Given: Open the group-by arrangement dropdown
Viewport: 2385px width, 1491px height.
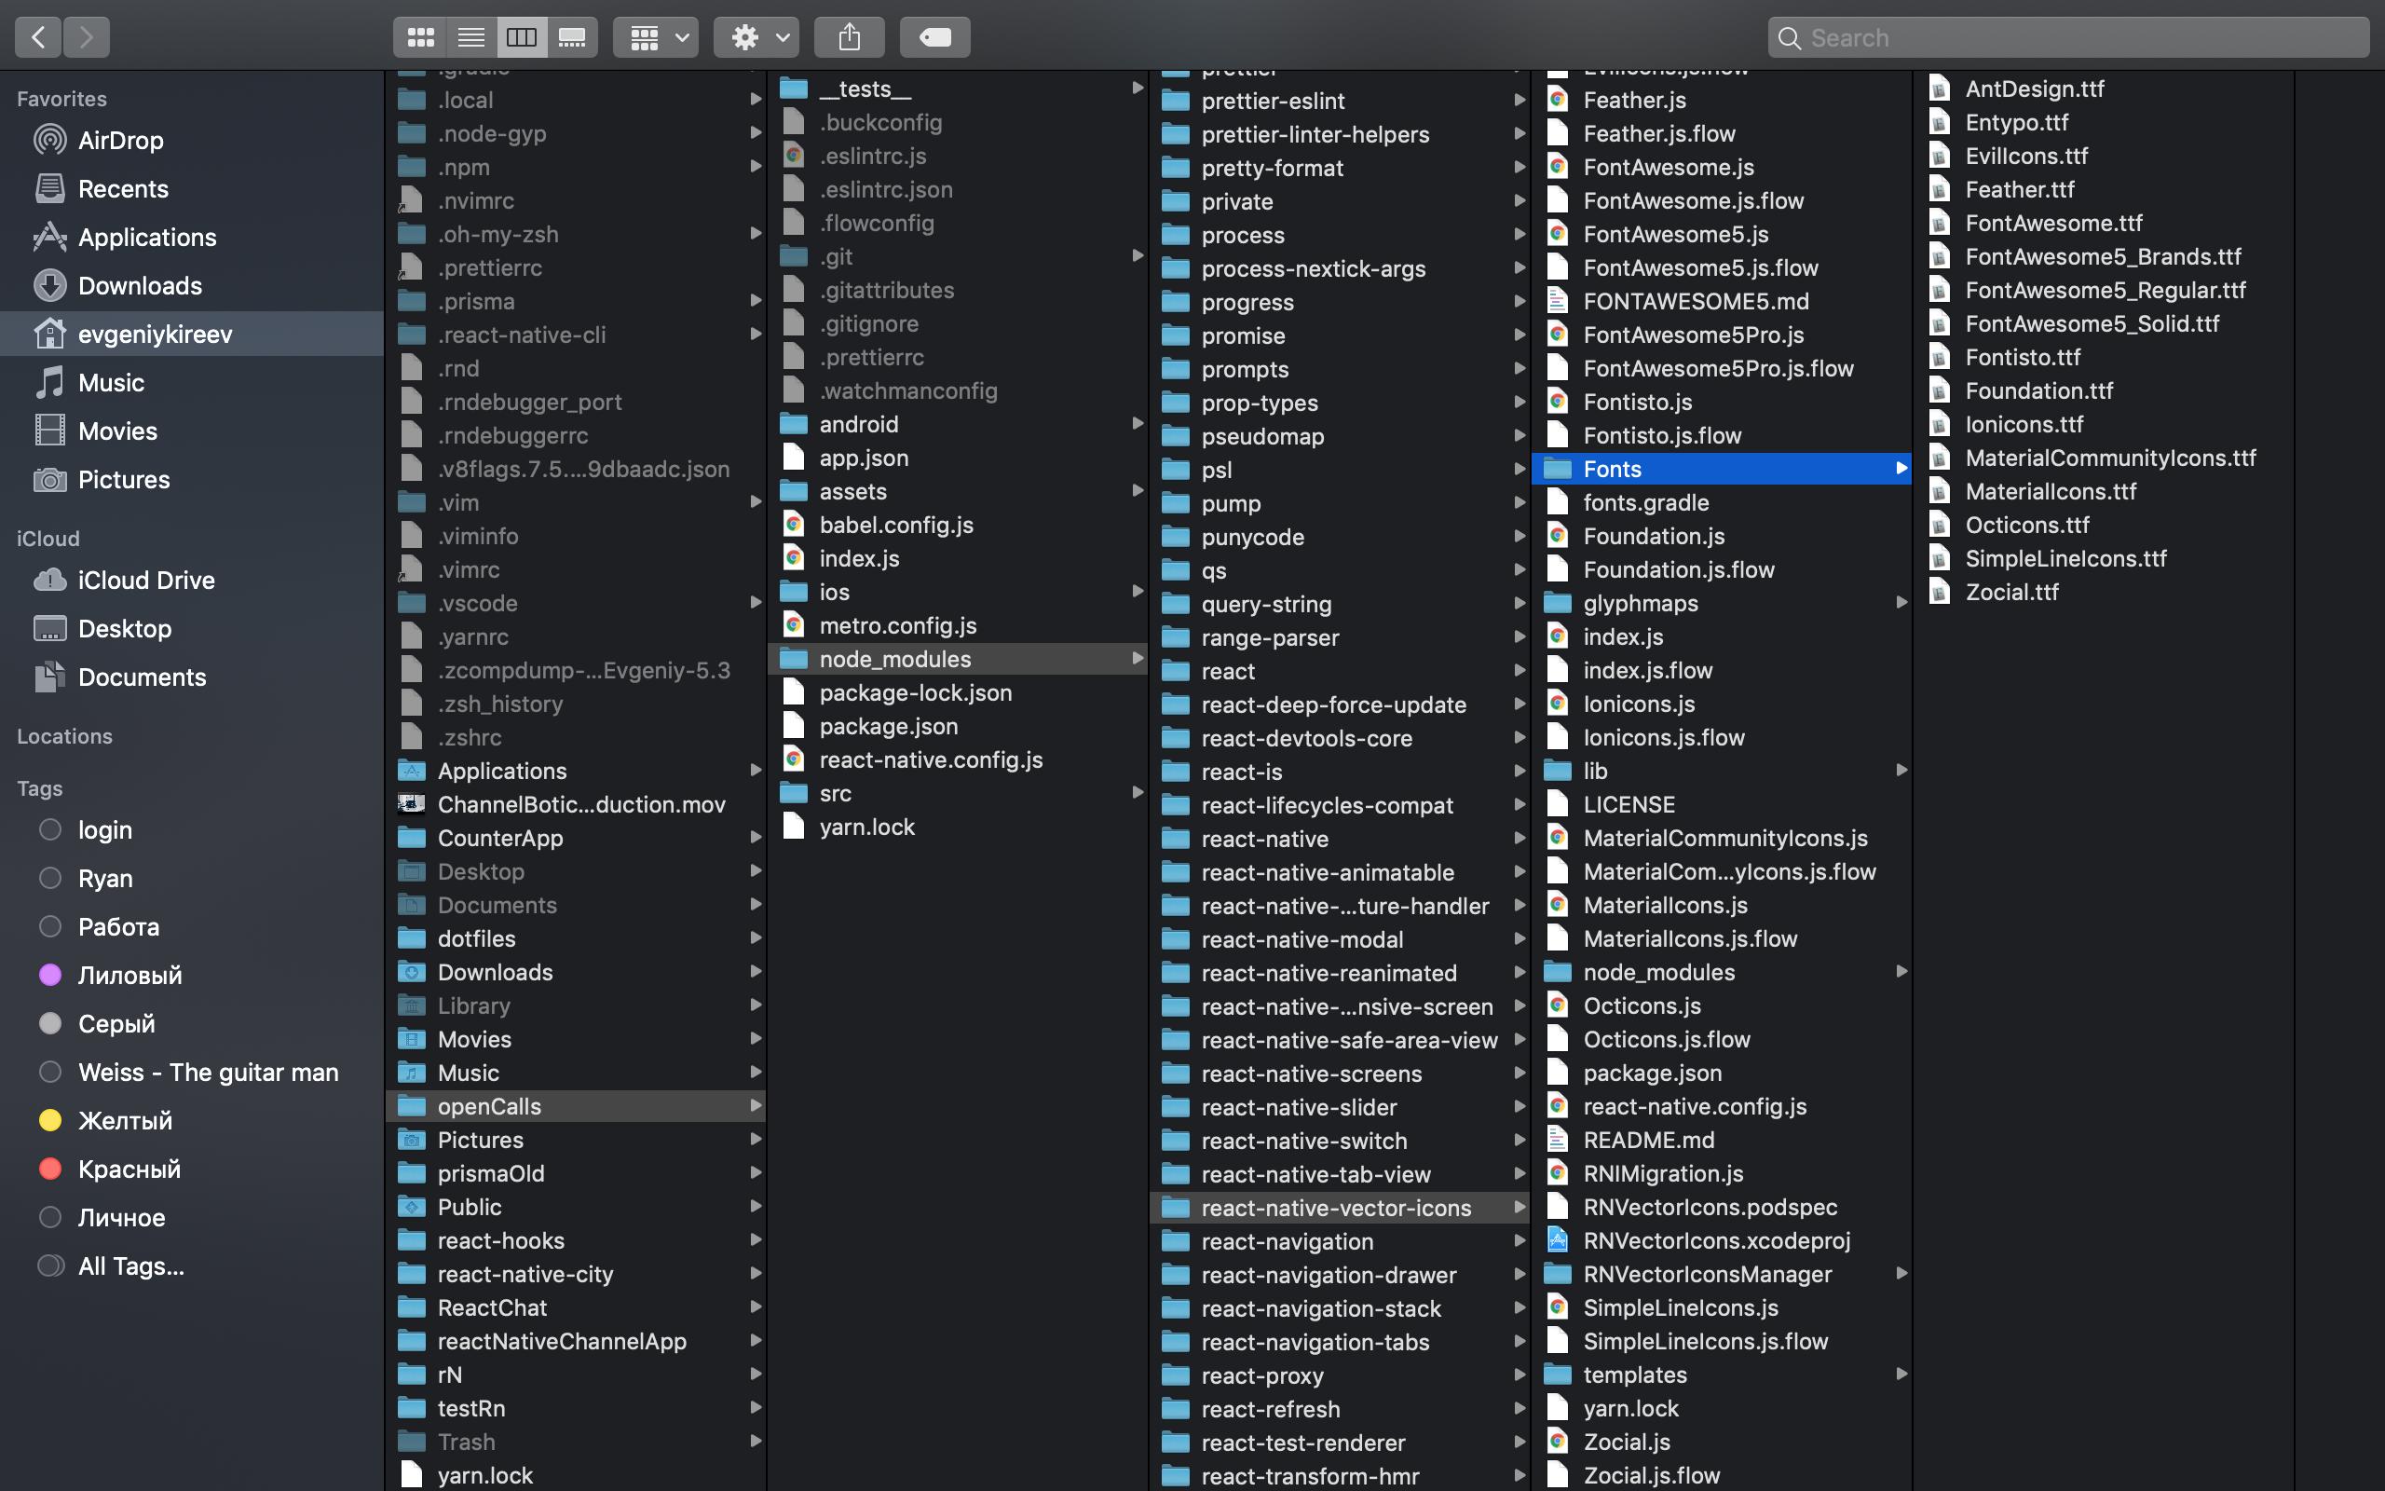Looking at the screenshot, I should pos(655,37).
